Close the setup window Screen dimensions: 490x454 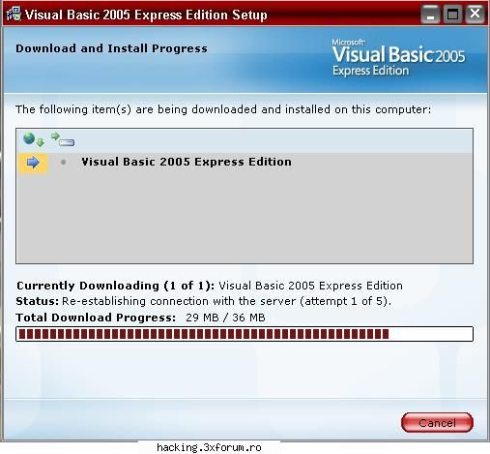coord(475,15)
